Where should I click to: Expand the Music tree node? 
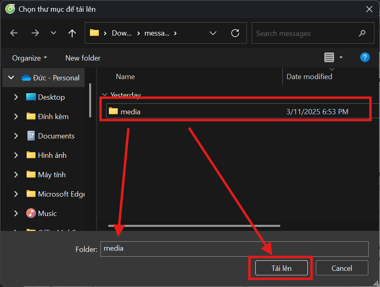coord(16,214)
